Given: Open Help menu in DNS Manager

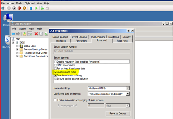Looking at the screenshot, I should (39, 29).
